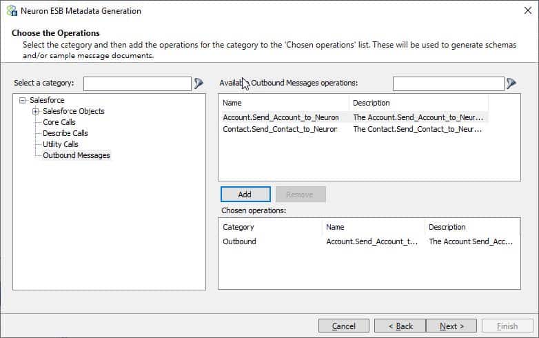
Task: Choose the Describe Calls category
Action: click(65, 133)
